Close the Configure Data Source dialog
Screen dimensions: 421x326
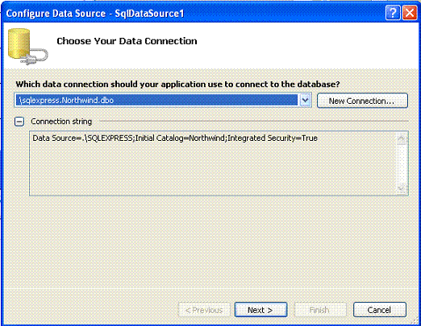coord(409,13)
